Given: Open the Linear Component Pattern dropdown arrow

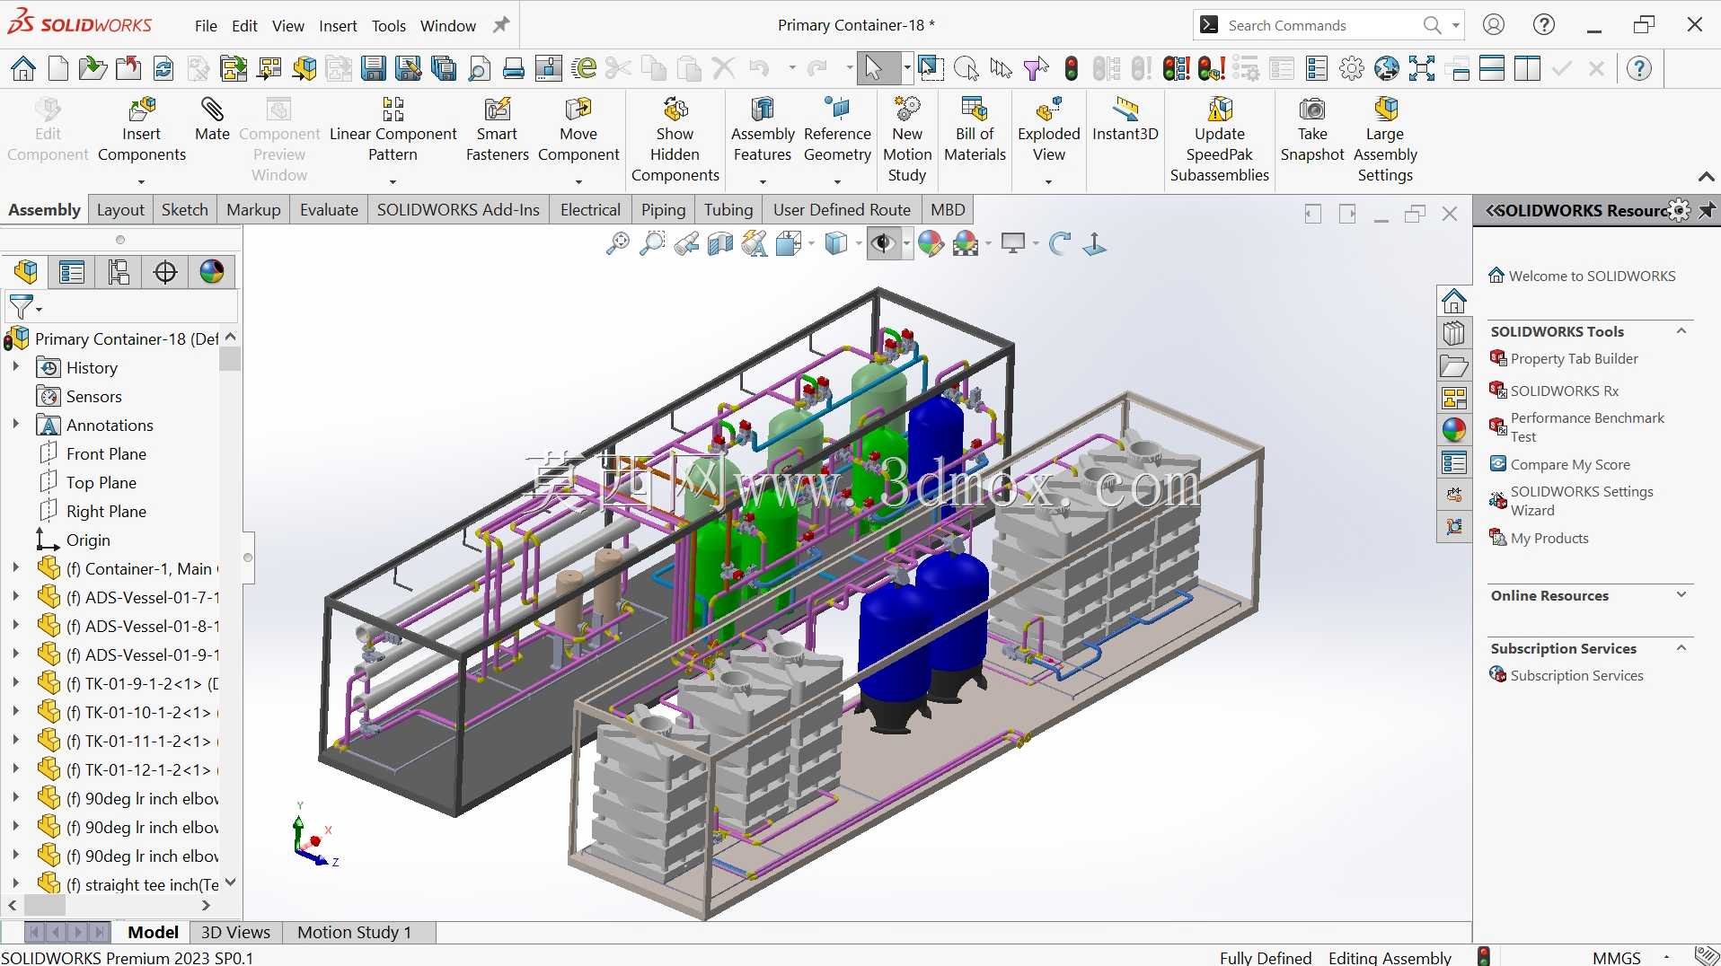Looking at the screenshot, I should point(393,182).
